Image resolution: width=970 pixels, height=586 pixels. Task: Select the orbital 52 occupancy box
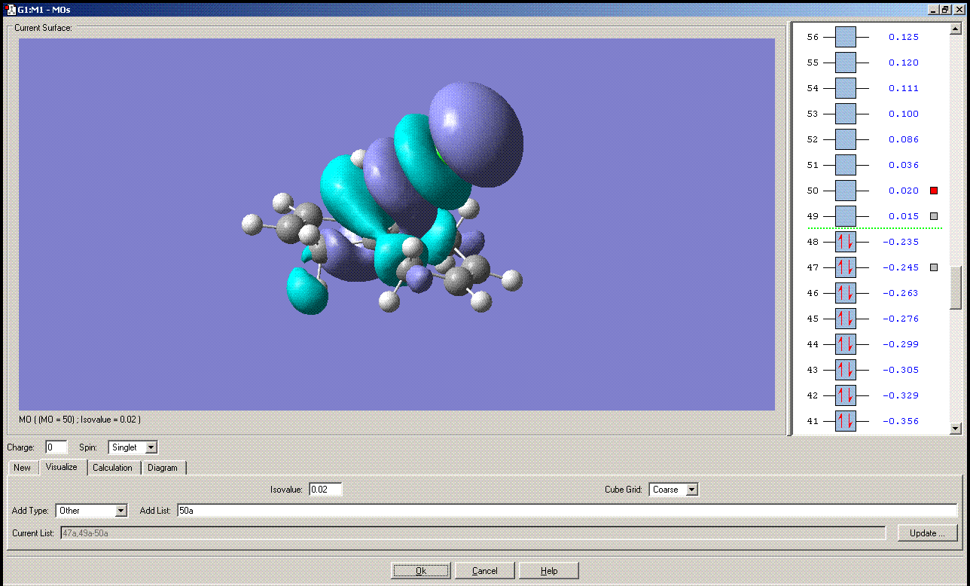846,139
